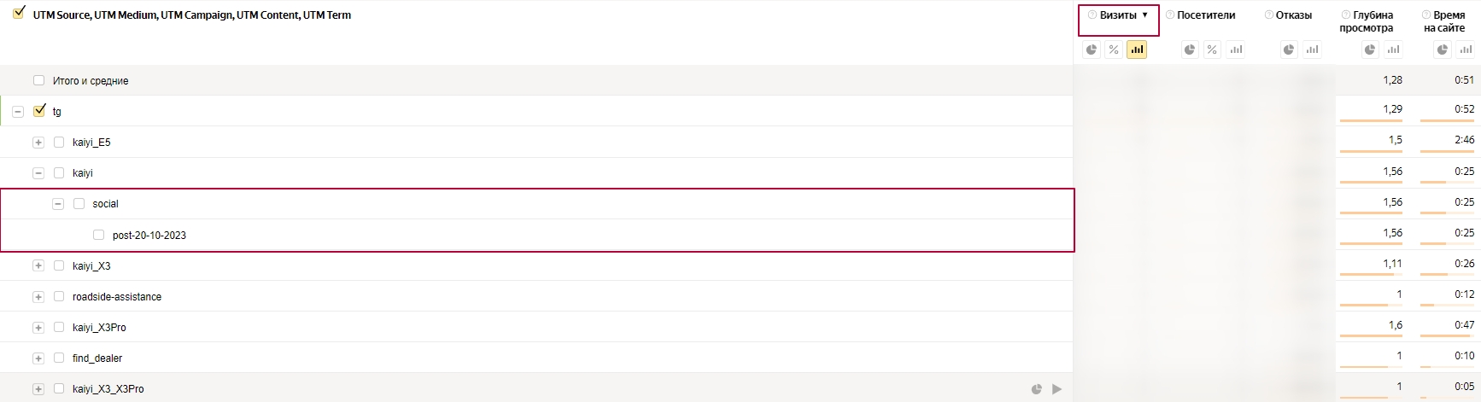Uncheck the tg row checkbox

tap(38, 110)
